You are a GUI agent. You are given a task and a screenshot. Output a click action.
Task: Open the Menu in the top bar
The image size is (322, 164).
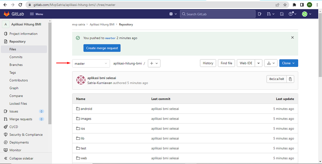click(x=36, y=14)
